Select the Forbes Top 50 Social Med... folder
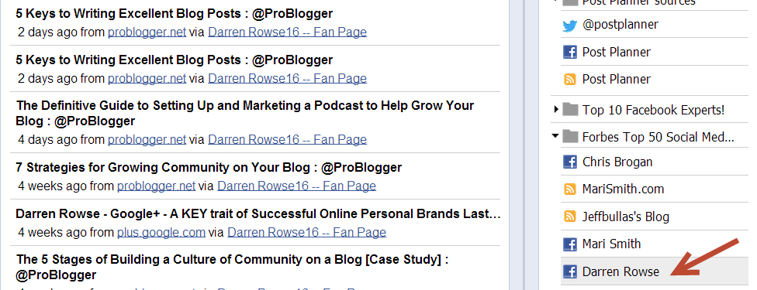Viewport: 757px width, 290px height. click(x=648, y=138)
